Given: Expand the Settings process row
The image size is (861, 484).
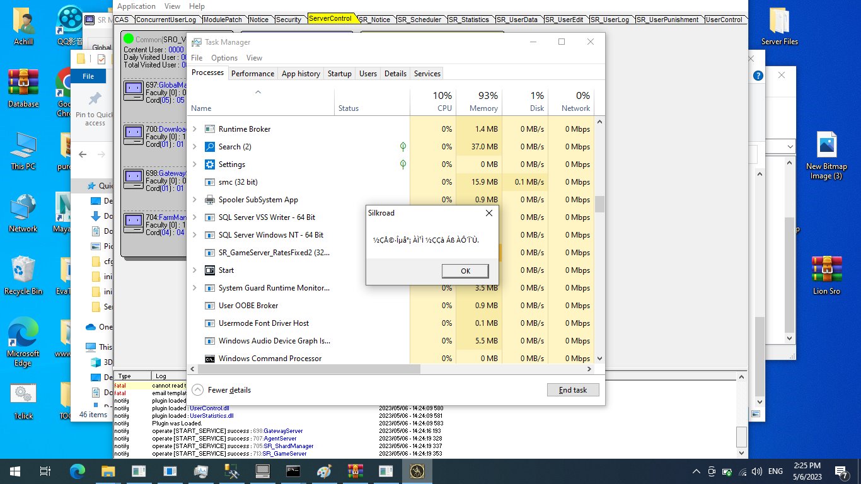Looking at the screenshot, I should (x=195, y=164).
